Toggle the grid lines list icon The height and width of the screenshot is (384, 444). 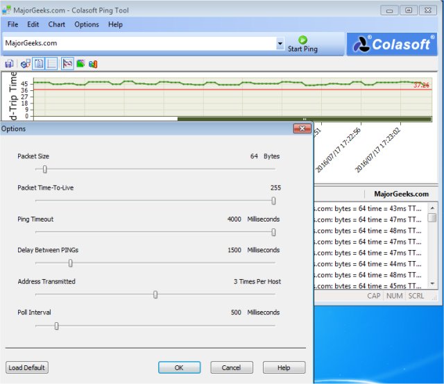[x=52, y=64]
